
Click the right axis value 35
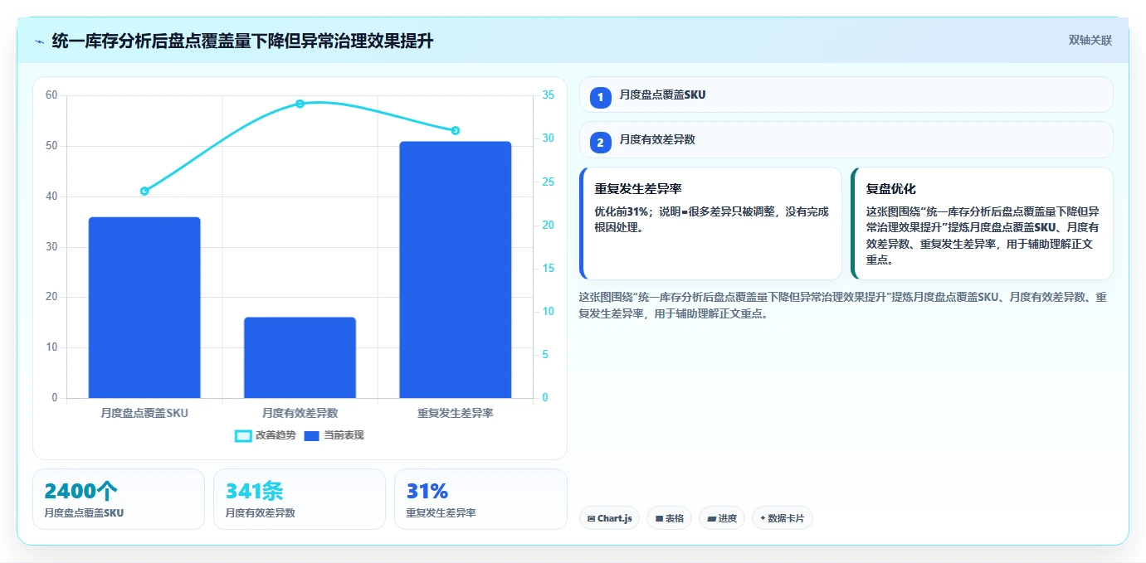click(x=549, y=95)
